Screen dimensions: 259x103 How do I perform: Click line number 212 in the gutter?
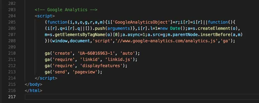pos(12,66)
